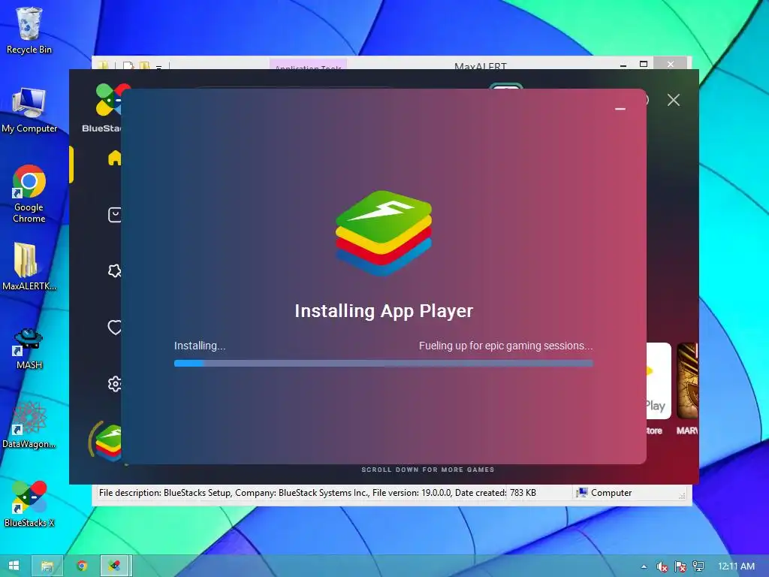Open My Computer desktop icon

[x=29, y=110]
